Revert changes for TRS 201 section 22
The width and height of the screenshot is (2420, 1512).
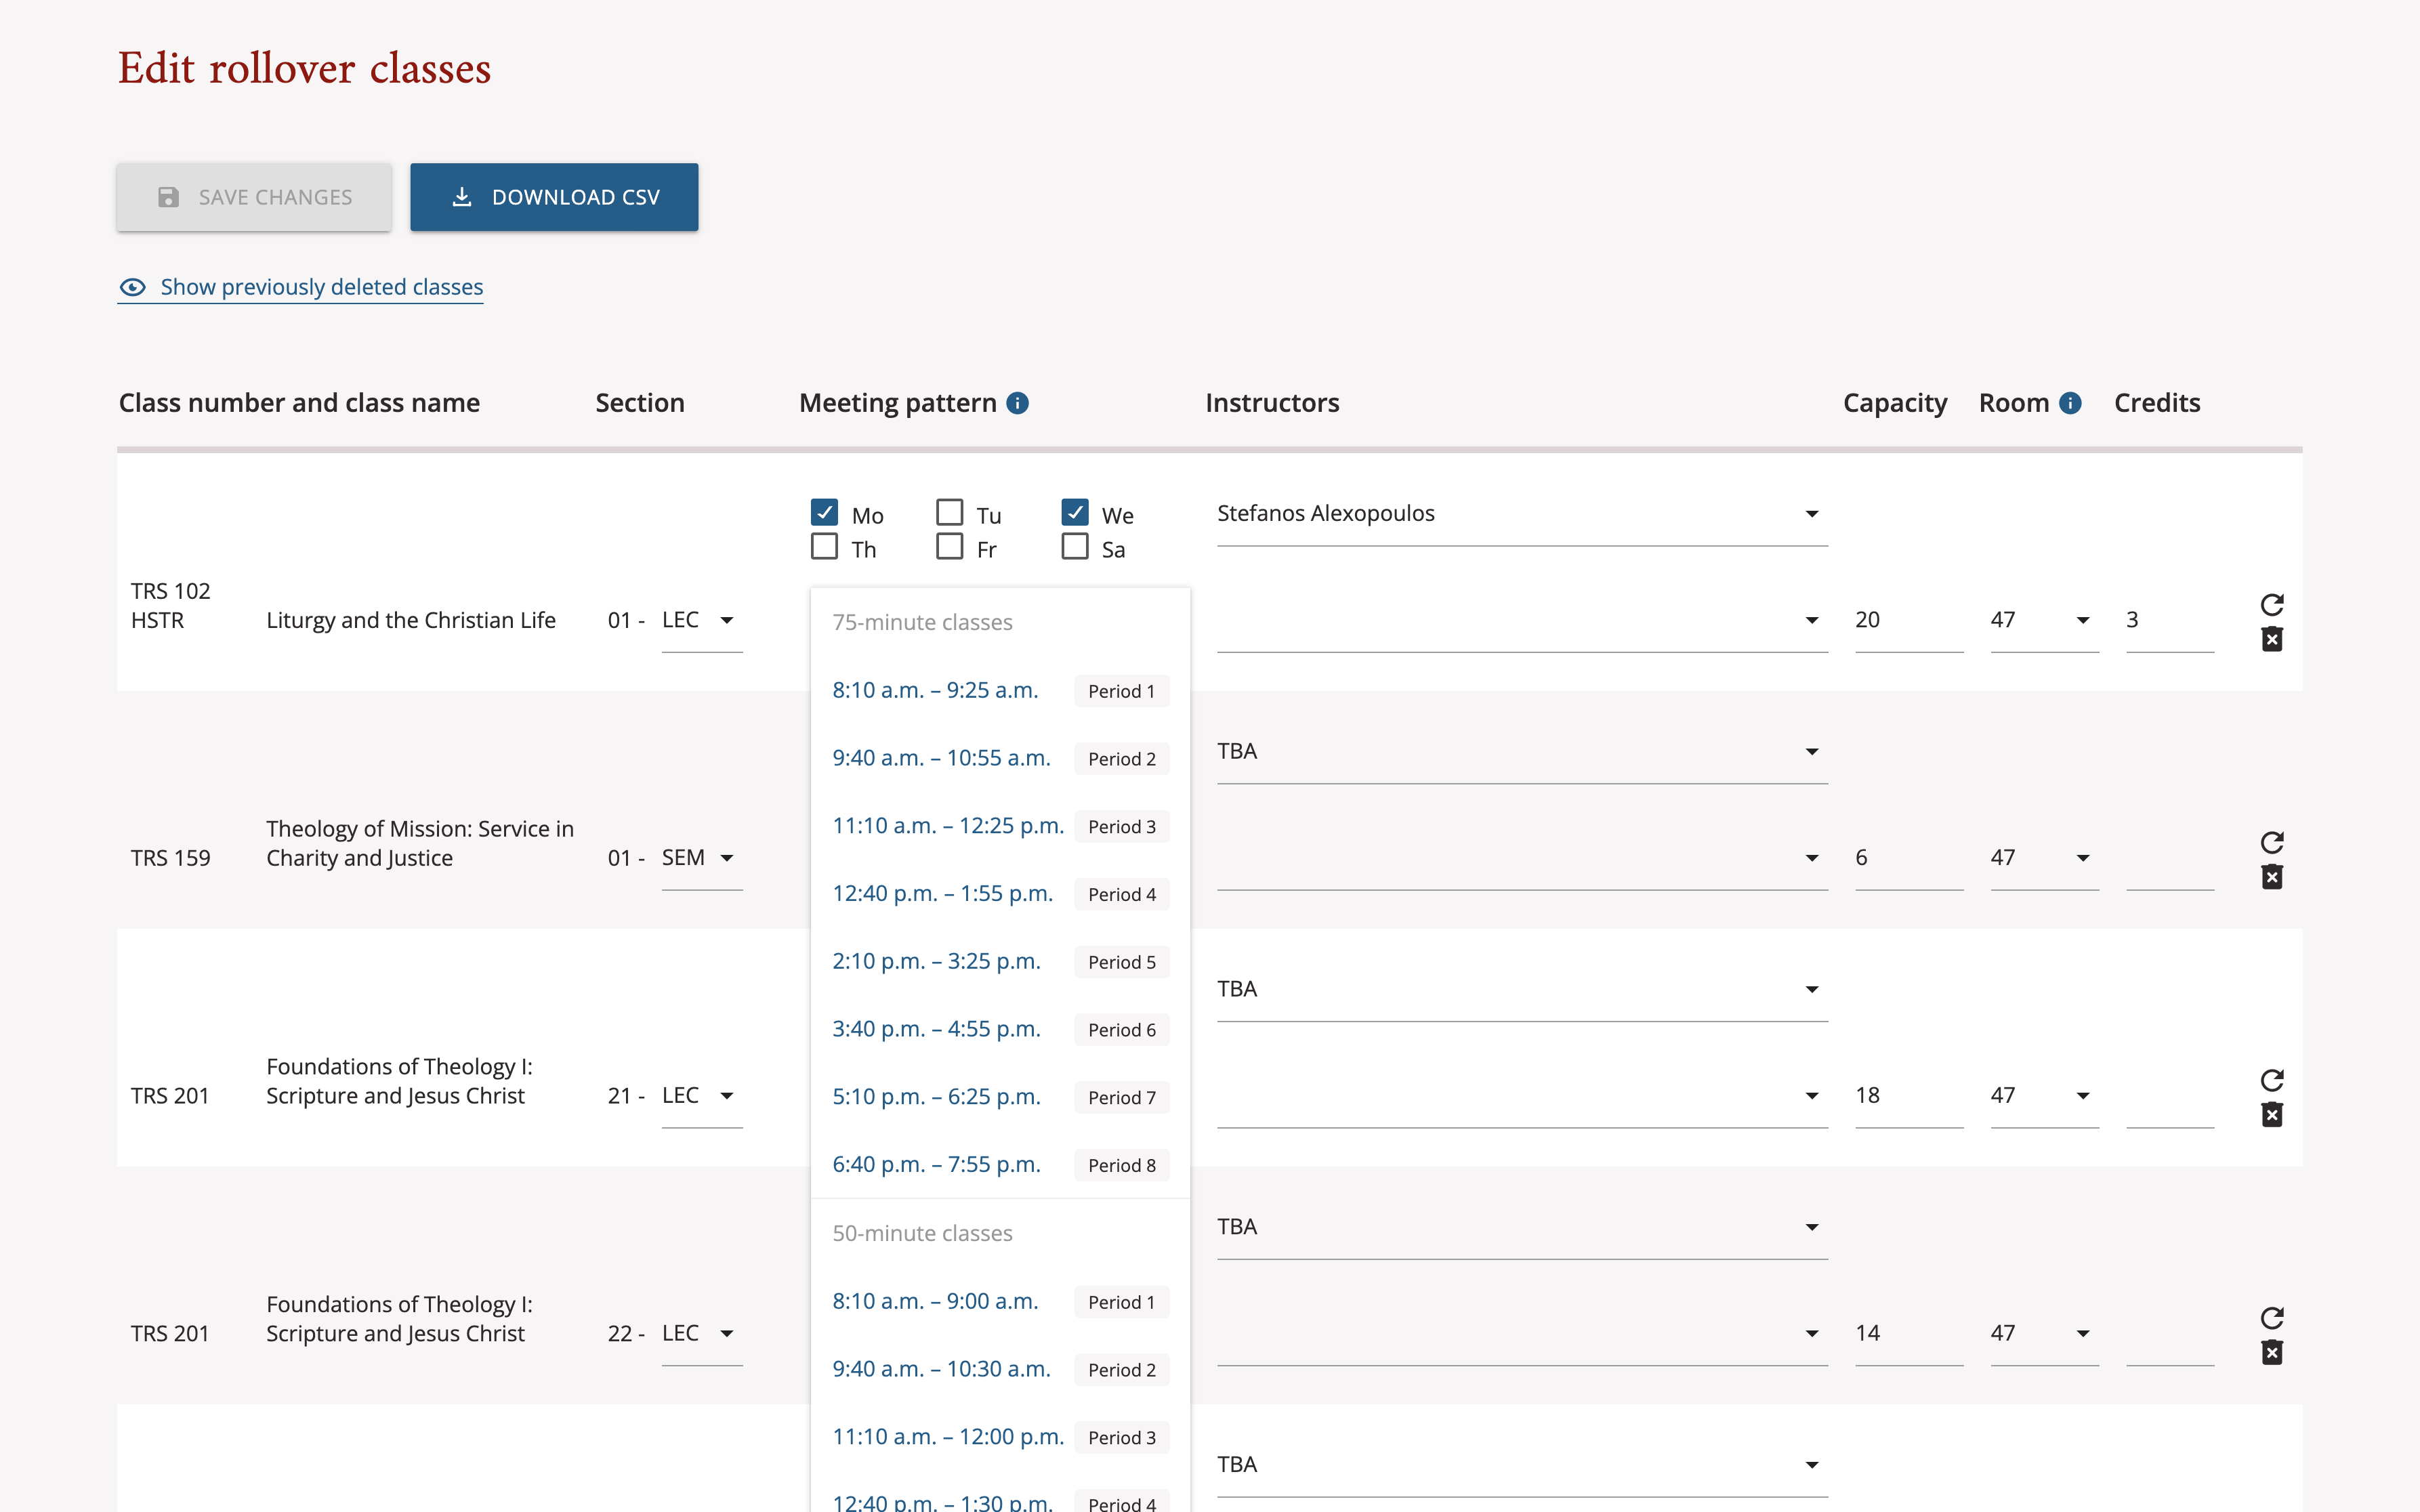pos(2271,1318)
